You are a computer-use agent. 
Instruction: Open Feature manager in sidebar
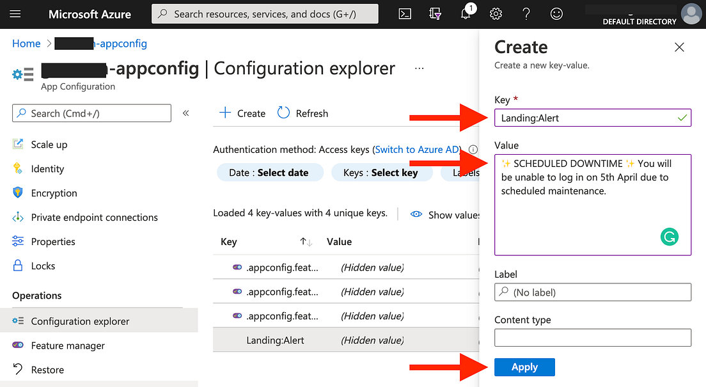pos(68,345)
